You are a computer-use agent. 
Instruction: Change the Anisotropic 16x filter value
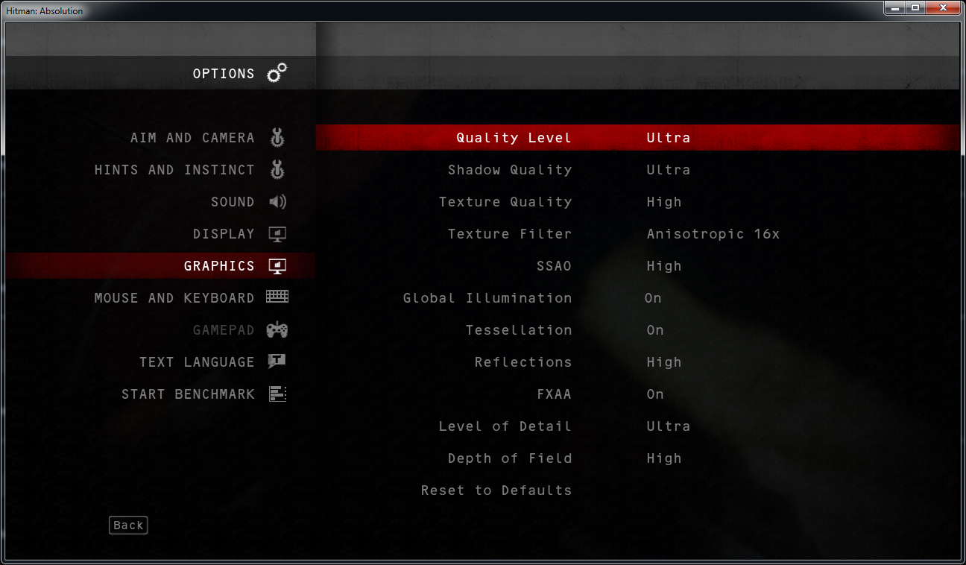point(713,234)
